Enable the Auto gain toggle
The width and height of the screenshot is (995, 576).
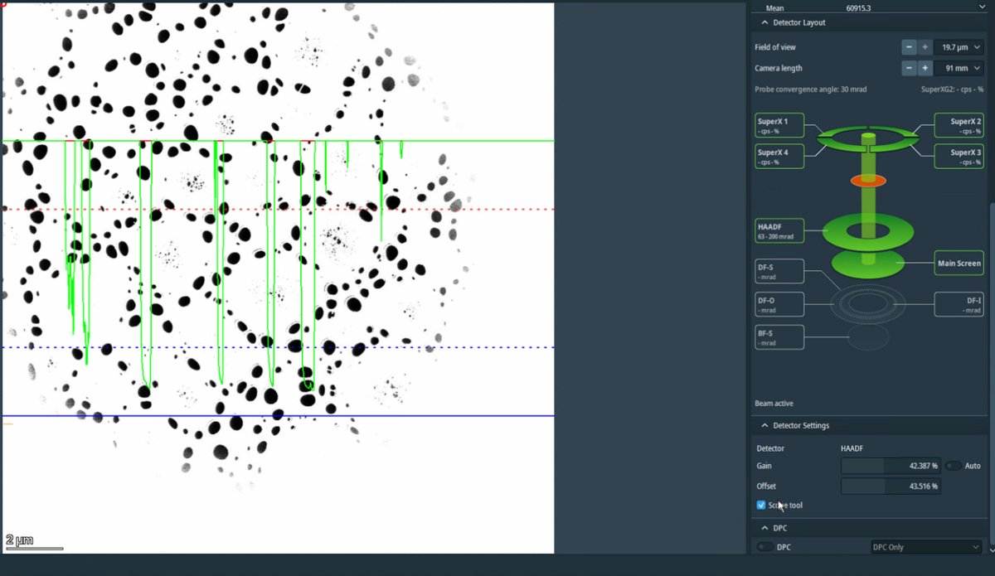click(x=954, y=466)
